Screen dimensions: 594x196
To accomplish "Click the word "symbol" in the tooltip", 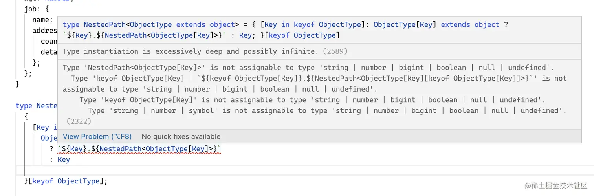I will [x=203, y=111].
